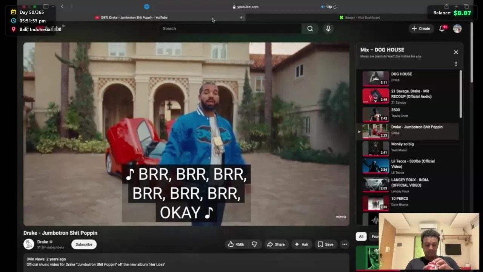Select the All filter chip
Viewport: 483px width, 272px height.
coord(361,236)
